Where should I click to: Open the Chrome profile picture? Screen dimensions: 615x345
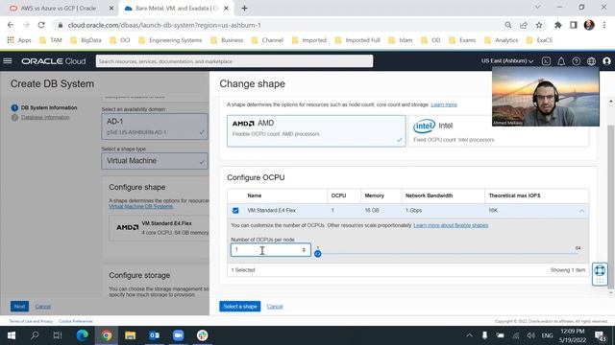coord(589,25)
